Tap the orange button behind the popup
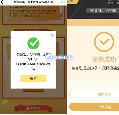The width and height of the screenshot is (119, 115). pos(33,90)
